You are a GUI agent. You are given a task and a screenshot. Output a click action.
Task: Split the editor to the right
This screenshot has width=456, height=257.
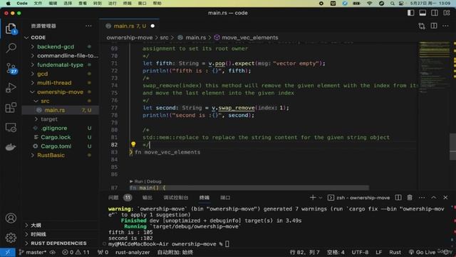click(x=434, y=26)
